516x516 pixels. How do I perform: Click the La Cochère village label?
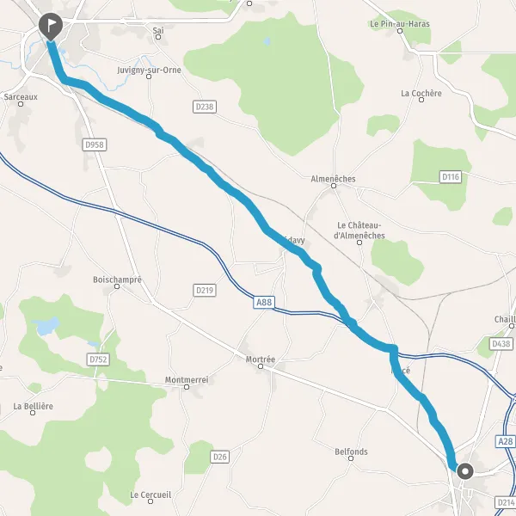point(421,93)
